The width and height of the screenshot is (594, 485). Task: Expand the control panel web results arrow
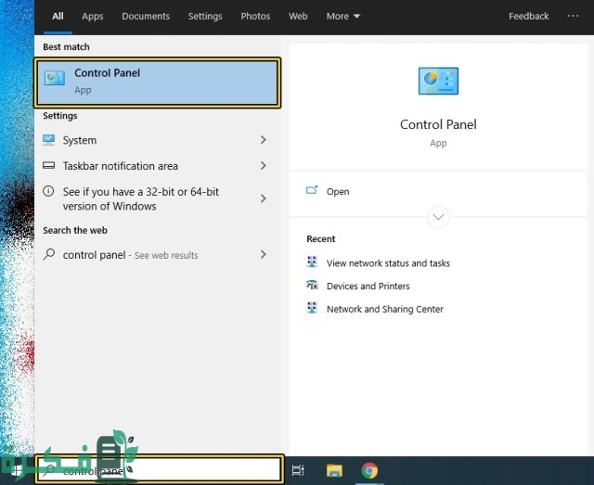pos(264,255)
